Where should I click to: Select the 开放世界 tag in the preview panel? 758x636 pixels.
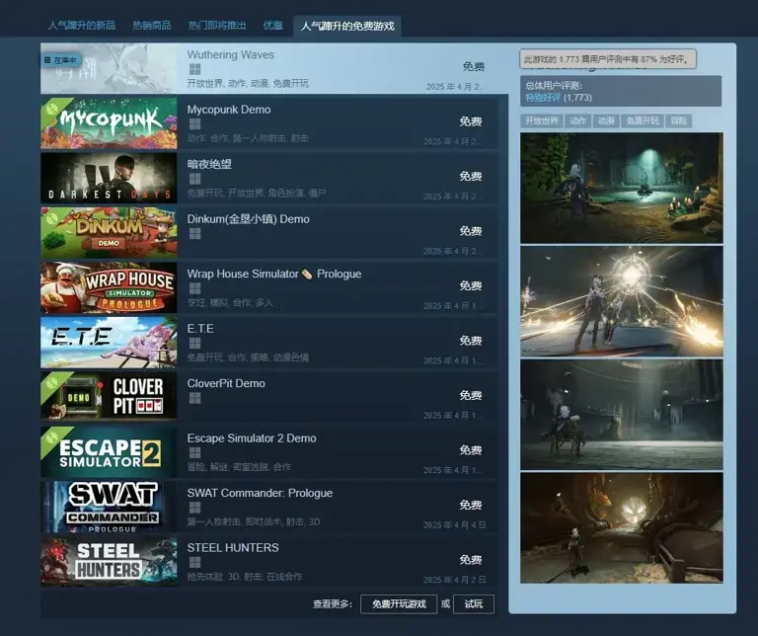(541, 121)
